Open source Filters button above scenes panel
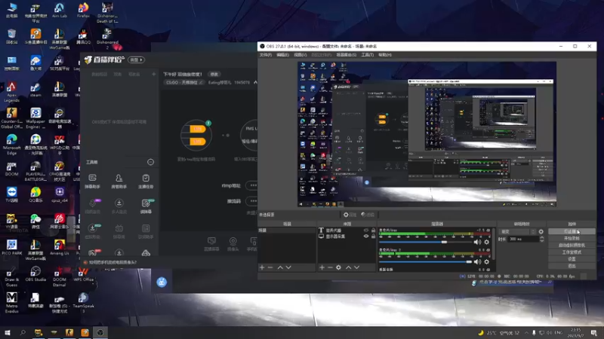Viewport: 604px width, 339px height. 368,215
